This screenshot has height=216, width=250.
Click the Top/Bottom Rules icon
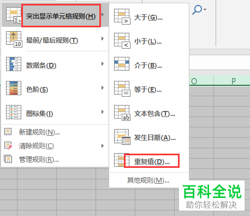pyautogui.click(x=14, y=39)
